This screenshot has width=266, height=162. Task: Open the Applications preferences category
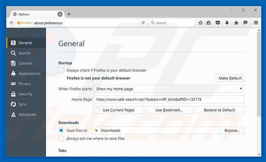(x=26, y=74)
